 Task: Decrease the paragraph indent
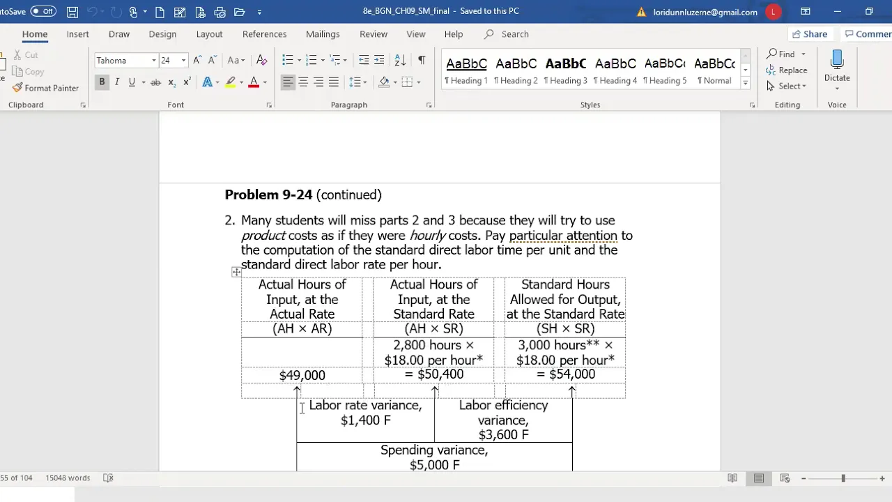point(364,61)
